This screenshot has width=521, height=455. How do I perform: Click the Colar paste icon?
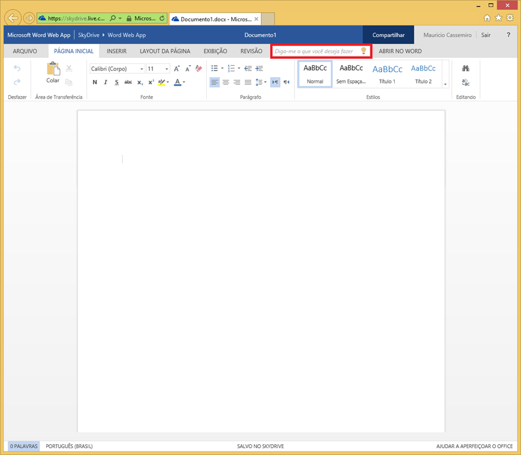coord(53,69)
